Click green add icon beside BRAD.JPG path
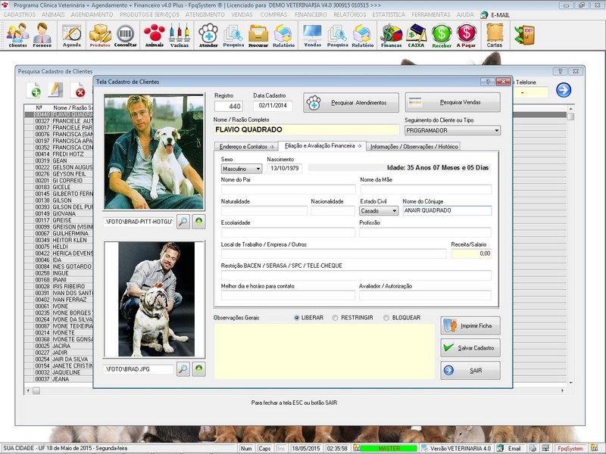The width and height of the screenshot is (606, 454). pyautogui.click(x=198, y=369)
